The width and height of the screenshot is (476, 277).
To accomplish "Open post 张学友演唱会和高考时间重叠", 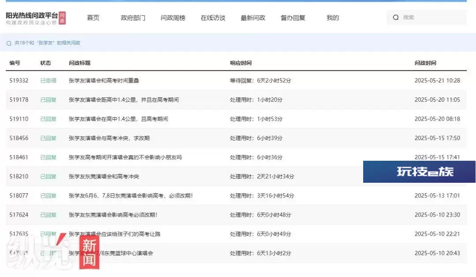I will [104, 81].
